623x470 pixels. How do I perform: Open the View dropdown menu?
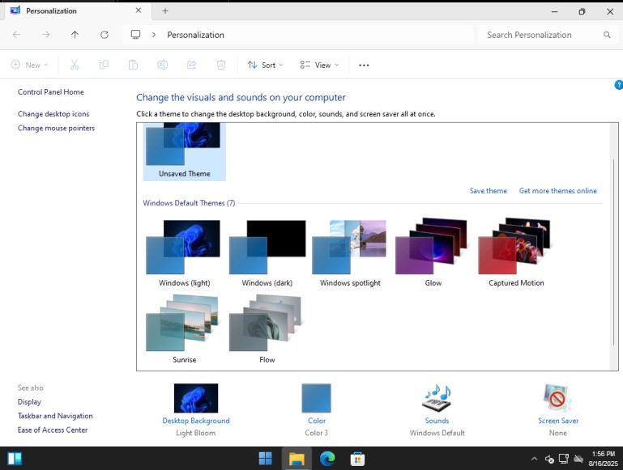319,65
